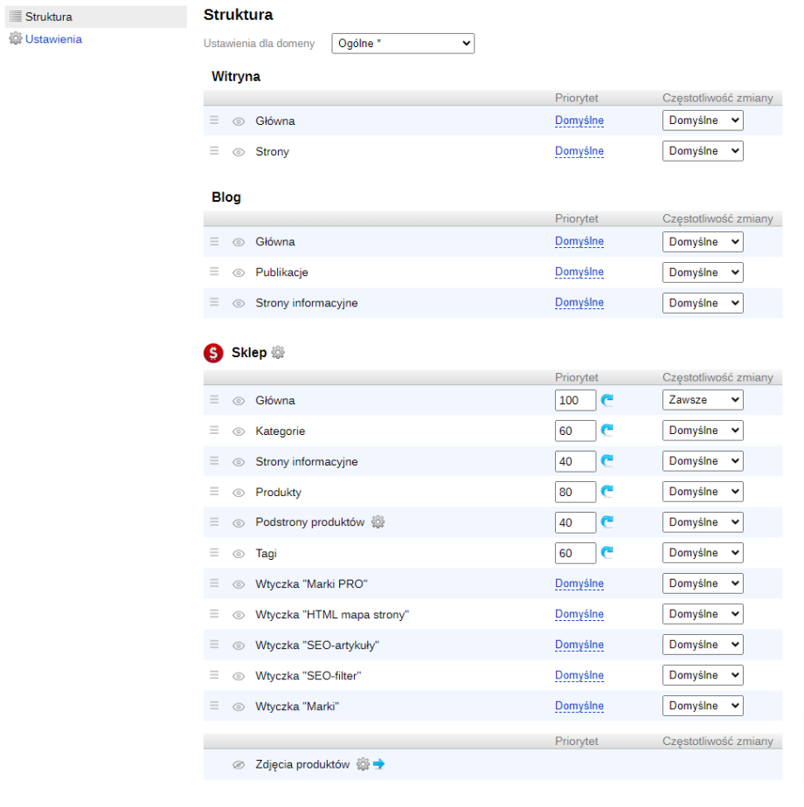Viewport: 804px width, 807px height.
Task: Toggle visibility eye for Zdjęcia produktów
Action: [x=239, y=765]
